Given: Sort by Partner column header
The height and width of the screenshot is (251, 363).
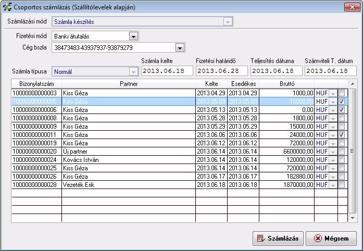Looking at the screenshot, I should (129, 84).
